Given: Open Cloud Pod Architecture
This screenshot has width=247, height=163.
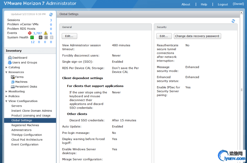Looking at the screenshot, I should [x=27, y=139].
